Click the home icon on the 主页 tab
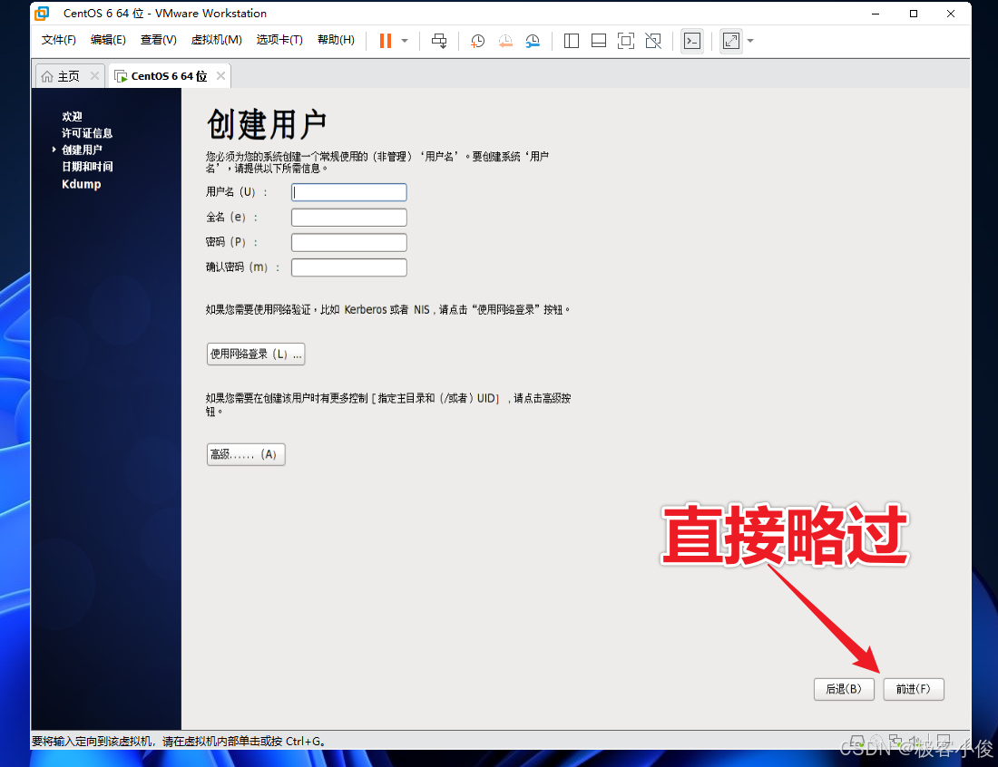 point(47,76)
